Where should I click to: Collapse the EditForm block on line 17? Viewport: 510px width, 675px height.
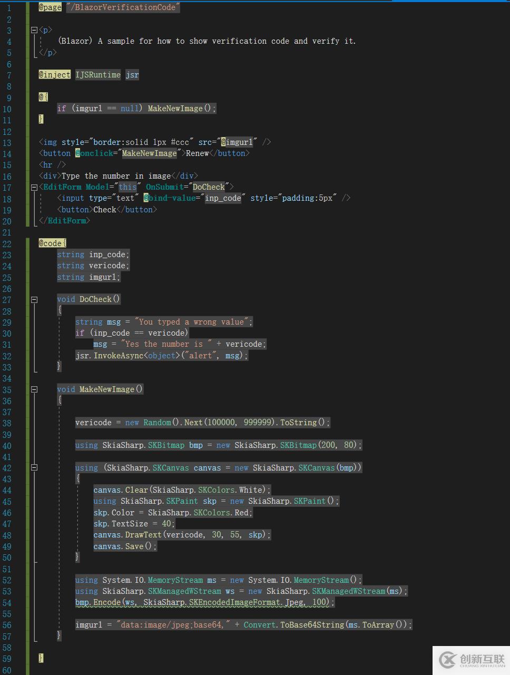click(34, 187)
